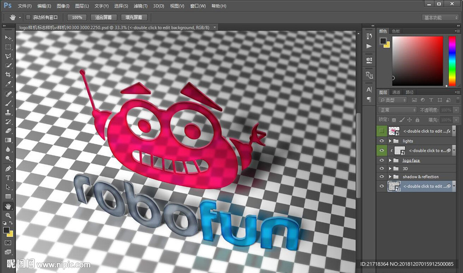Hide the lights layer group
This screenshot has width=463, height=273.
[x=382, y=141]
